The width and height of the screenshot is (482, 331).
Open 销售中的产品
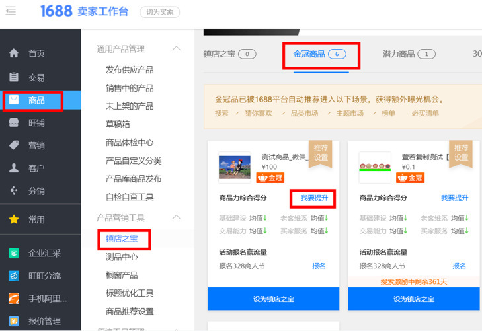coord(130,88)
